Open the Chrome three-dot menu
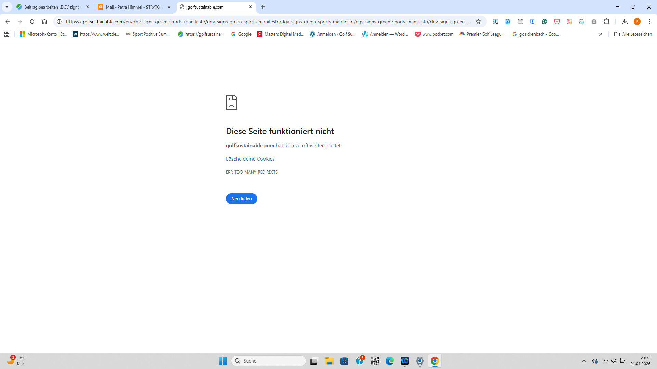657x369 pixels. point(649,22)
